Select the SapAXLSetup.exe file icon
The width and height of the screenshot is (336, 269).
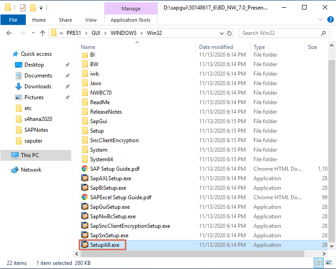click(85, 178)
